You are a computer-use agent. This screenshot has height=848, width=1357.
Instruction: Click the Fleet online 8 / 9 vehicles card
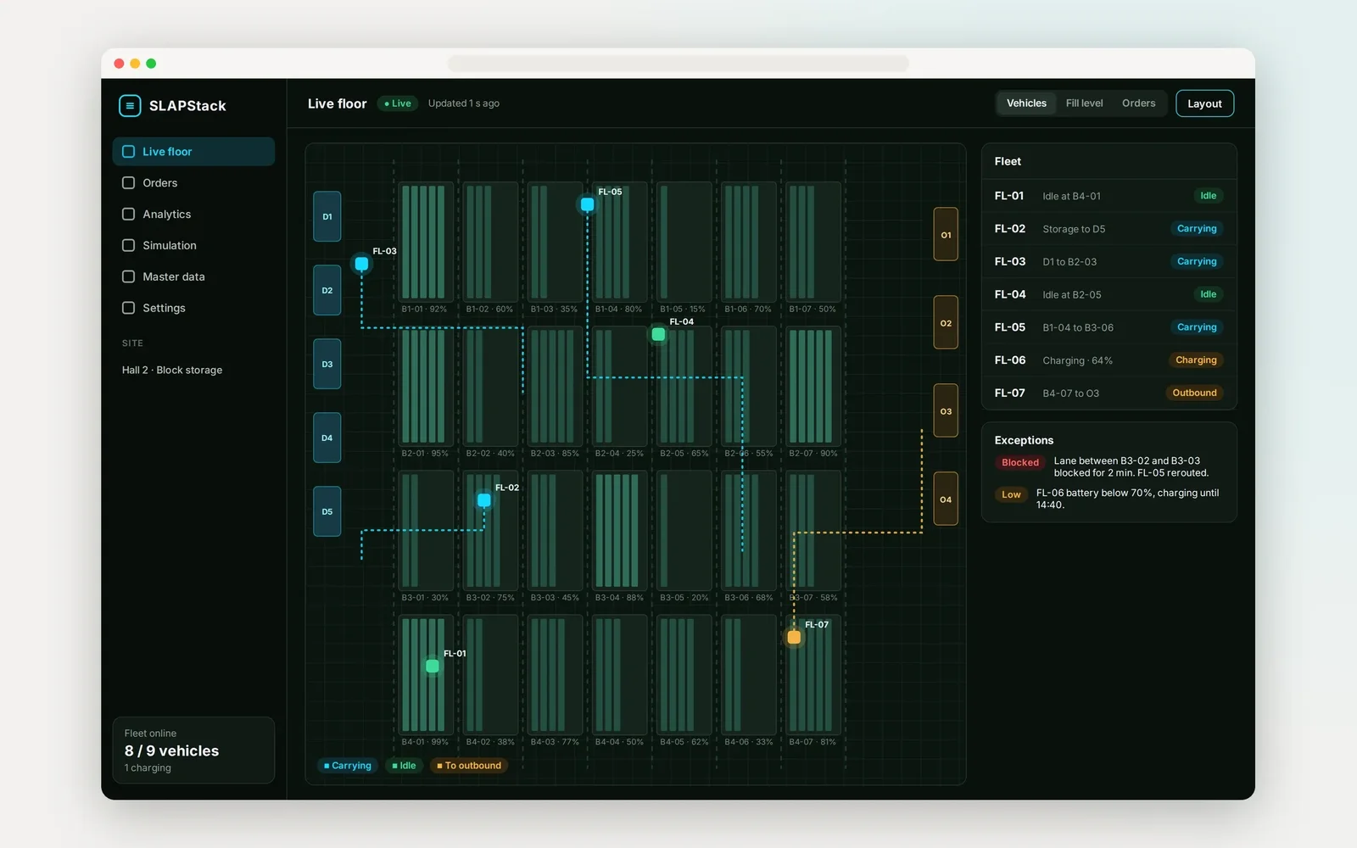[x=193, y=750]
